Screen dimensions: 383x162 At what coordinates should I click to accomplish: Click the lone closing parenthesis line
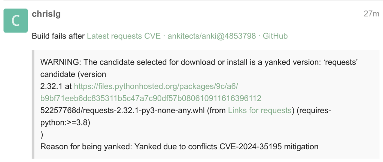click(x=42, y=134)
